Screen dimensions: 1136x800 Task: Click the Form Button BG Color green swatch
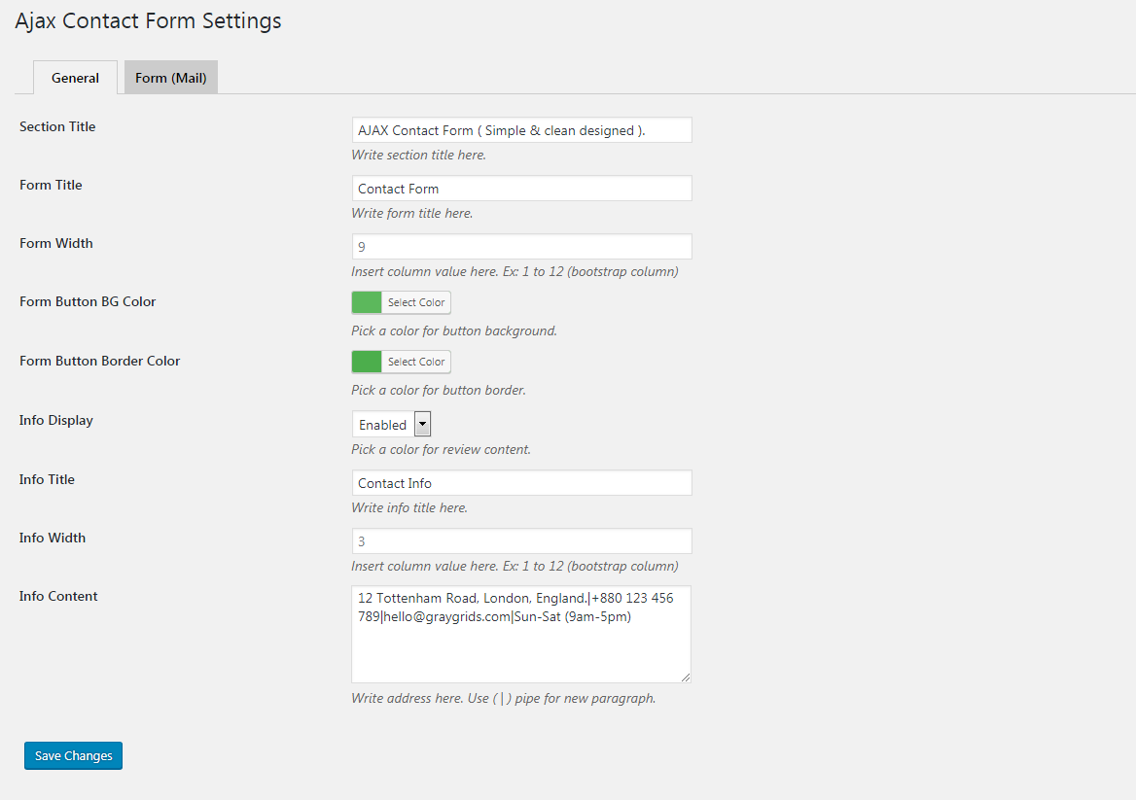click(367, 302)
